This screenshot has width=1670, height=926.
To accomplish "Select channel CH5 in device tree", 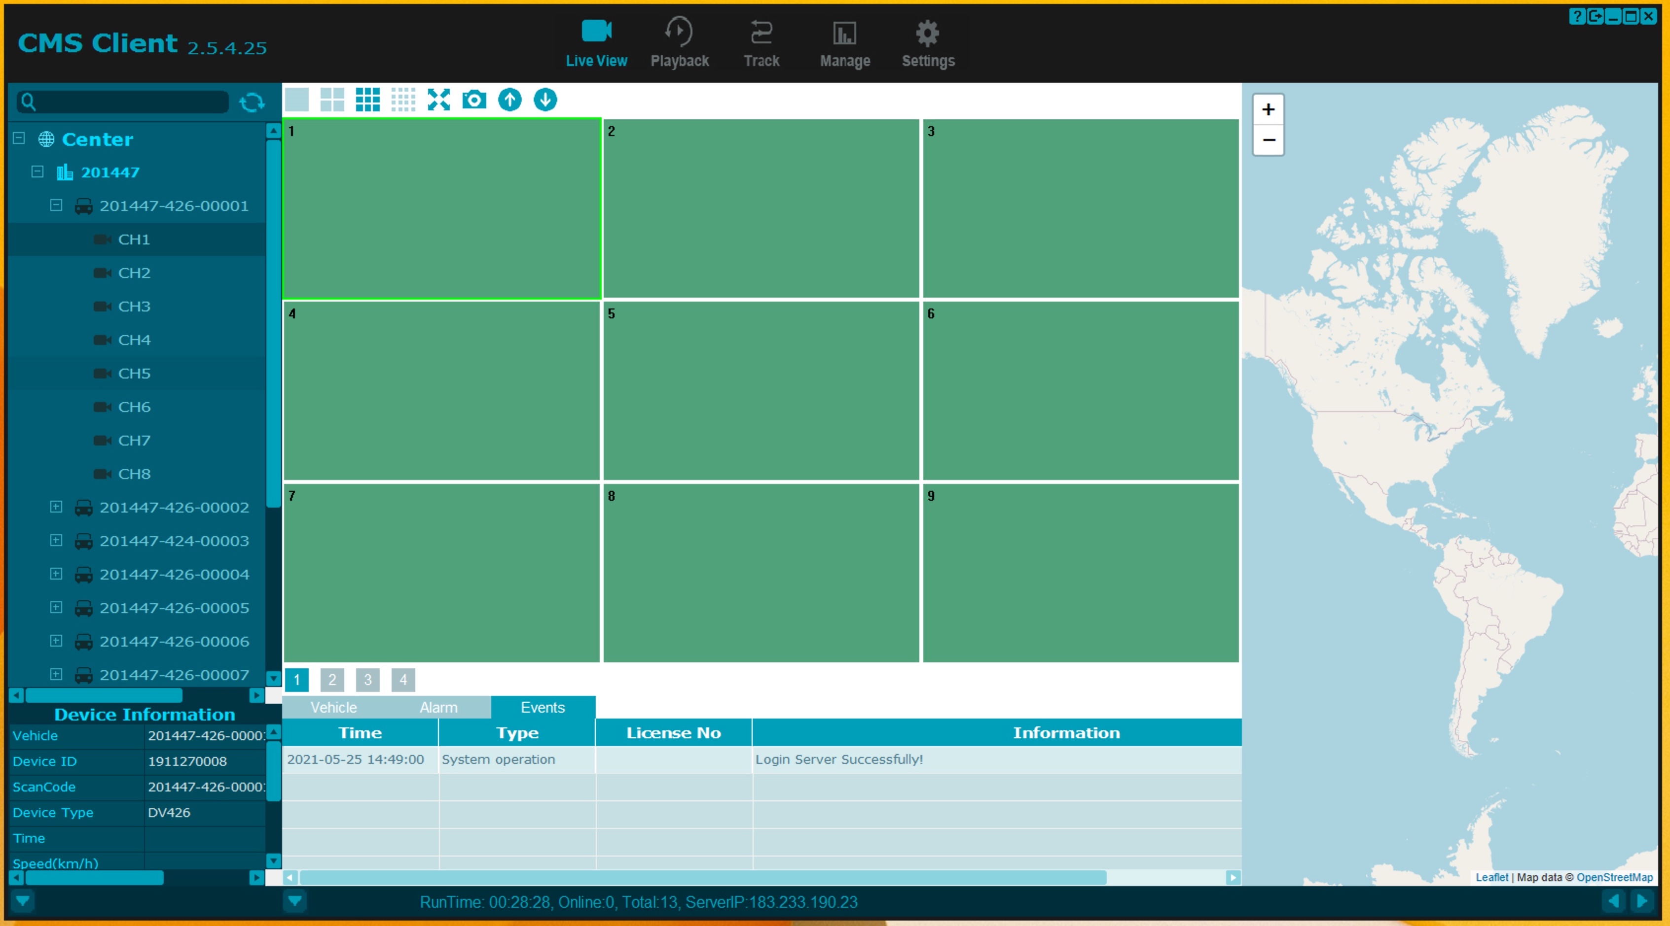I will pyautogui.click(x=134, y=373).
